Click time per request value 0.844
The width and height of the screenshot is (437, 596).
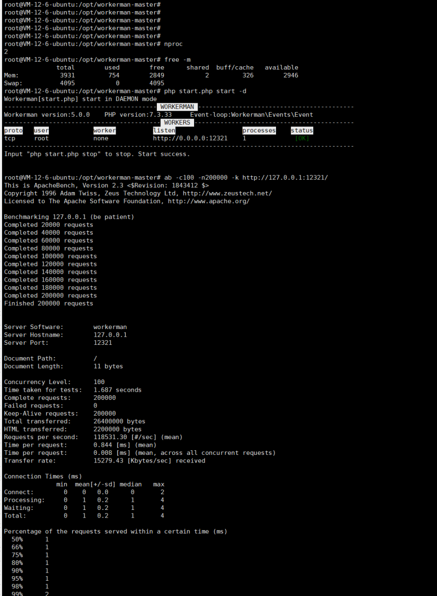click(x=102, y=445)
